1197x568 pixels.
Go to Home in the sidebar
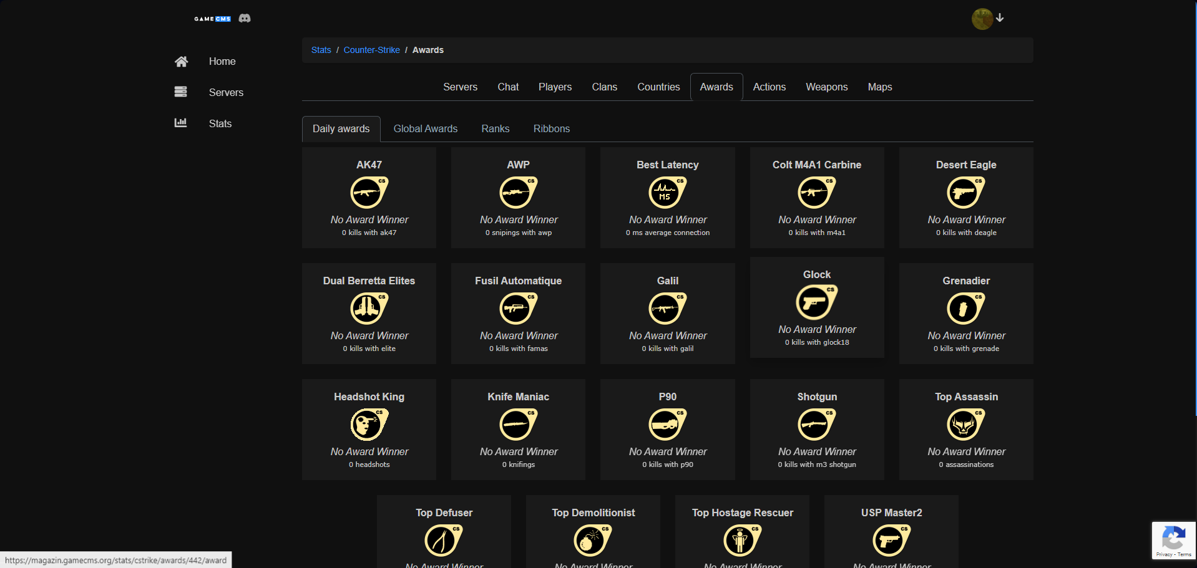coord(222,61)
